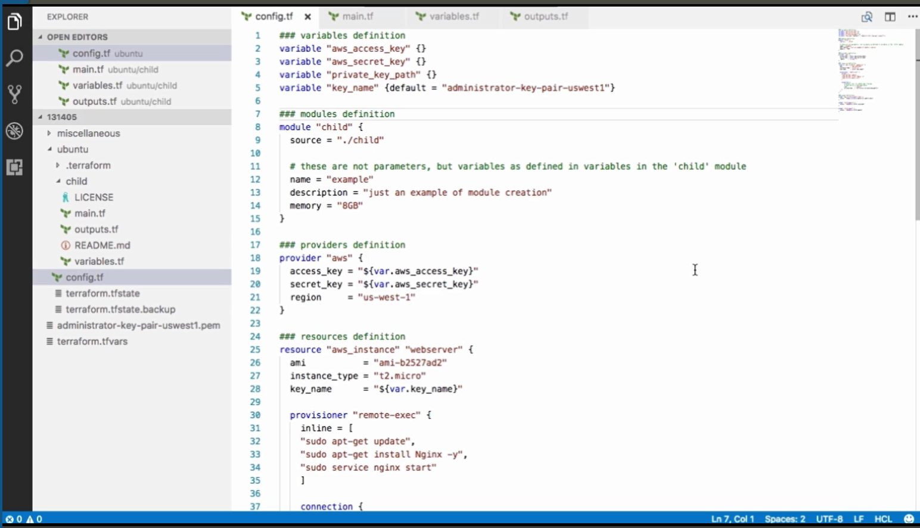Open config.tf ubuntu in Open Editors
The width and height of the screenshot is (920, 528).
click(x=132, y=54)
